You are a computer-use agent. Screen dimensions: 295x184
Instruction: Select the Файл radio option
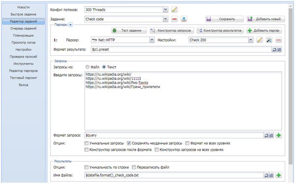pyautogui.click(x=88, y=67)
